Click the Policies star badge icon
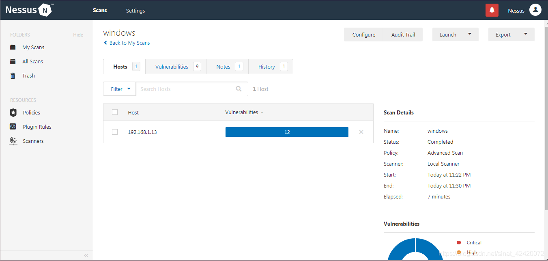Viewport: 548px width, 261px height. coord(13,112)
